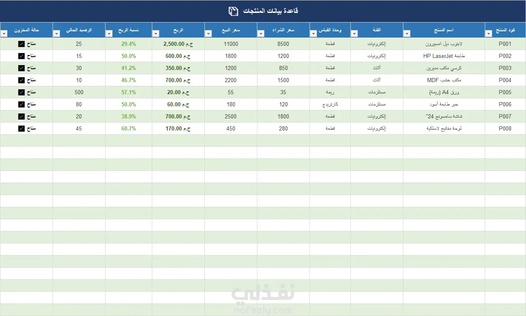
Task: Click product name حبر طابعة أسود
Action: click(444, 104)
